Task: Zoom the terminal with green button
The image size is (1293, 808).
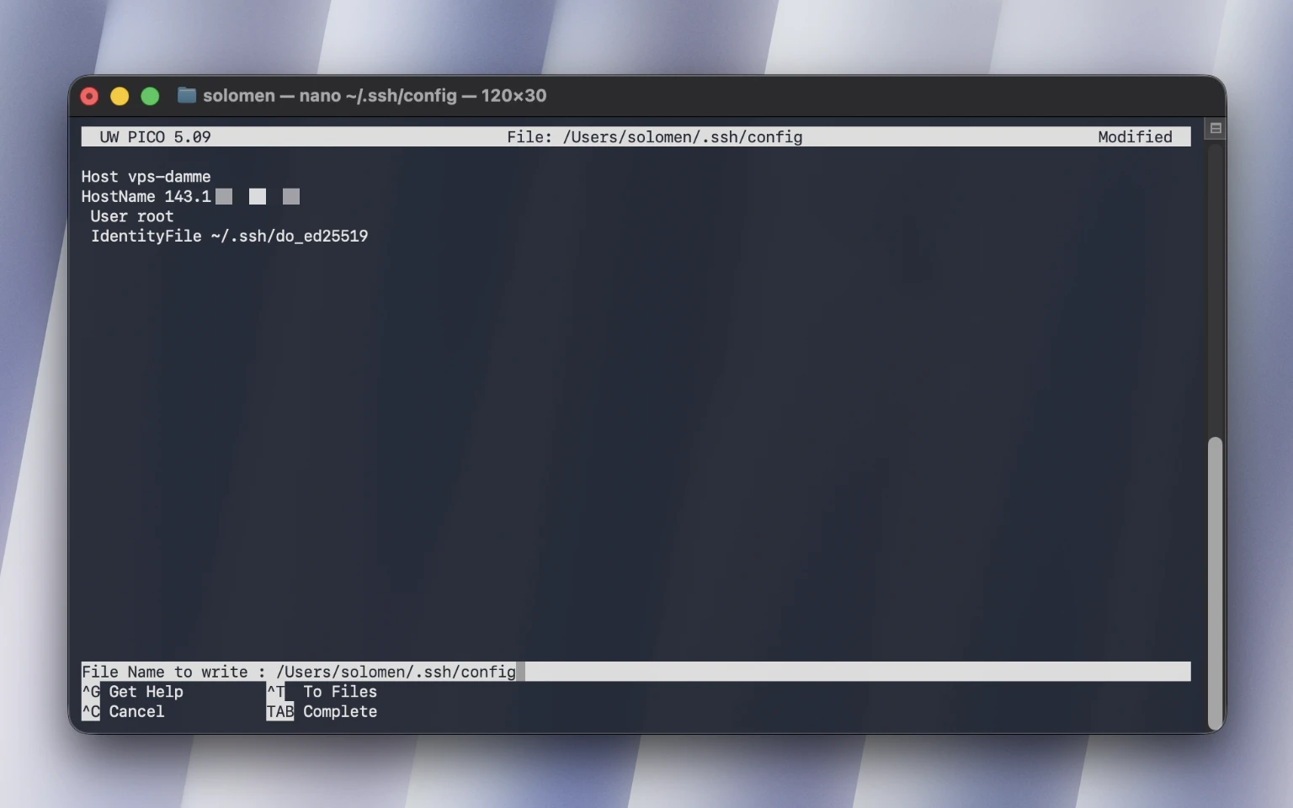Action: [x=150, y=96]
